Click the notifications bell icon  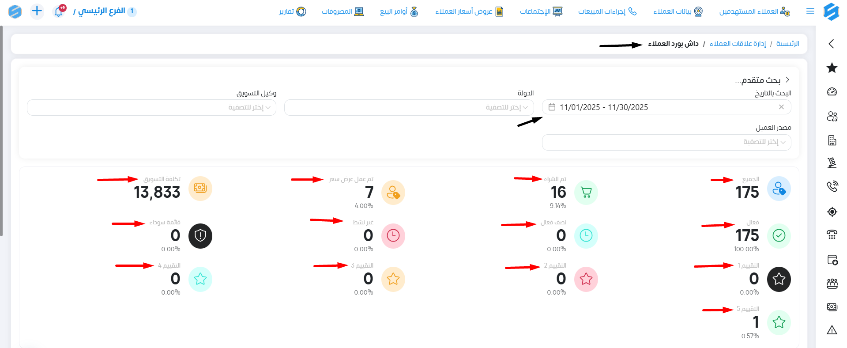pyautogui.click(x=59, y=11)
